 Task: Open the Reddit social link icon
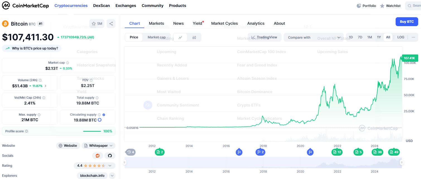point(98,156)
